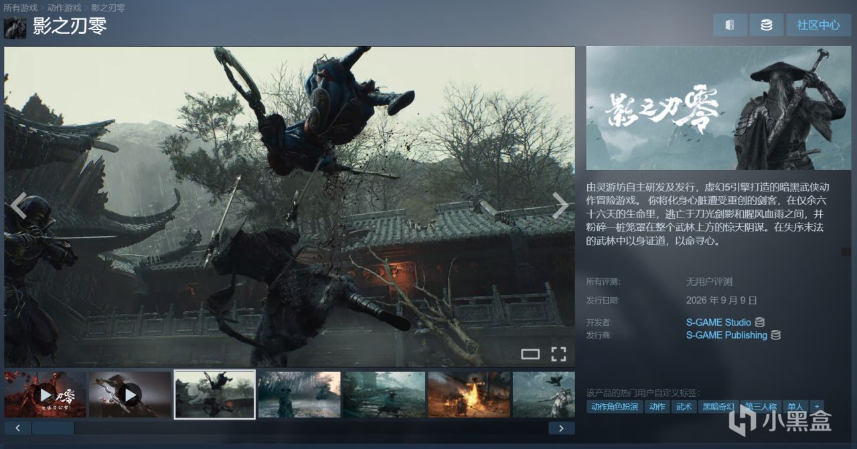Image resolution: width=857 pixels, height=449 pixels.
Task: Select the fire scene thumbnail
Action: (469, 395)
